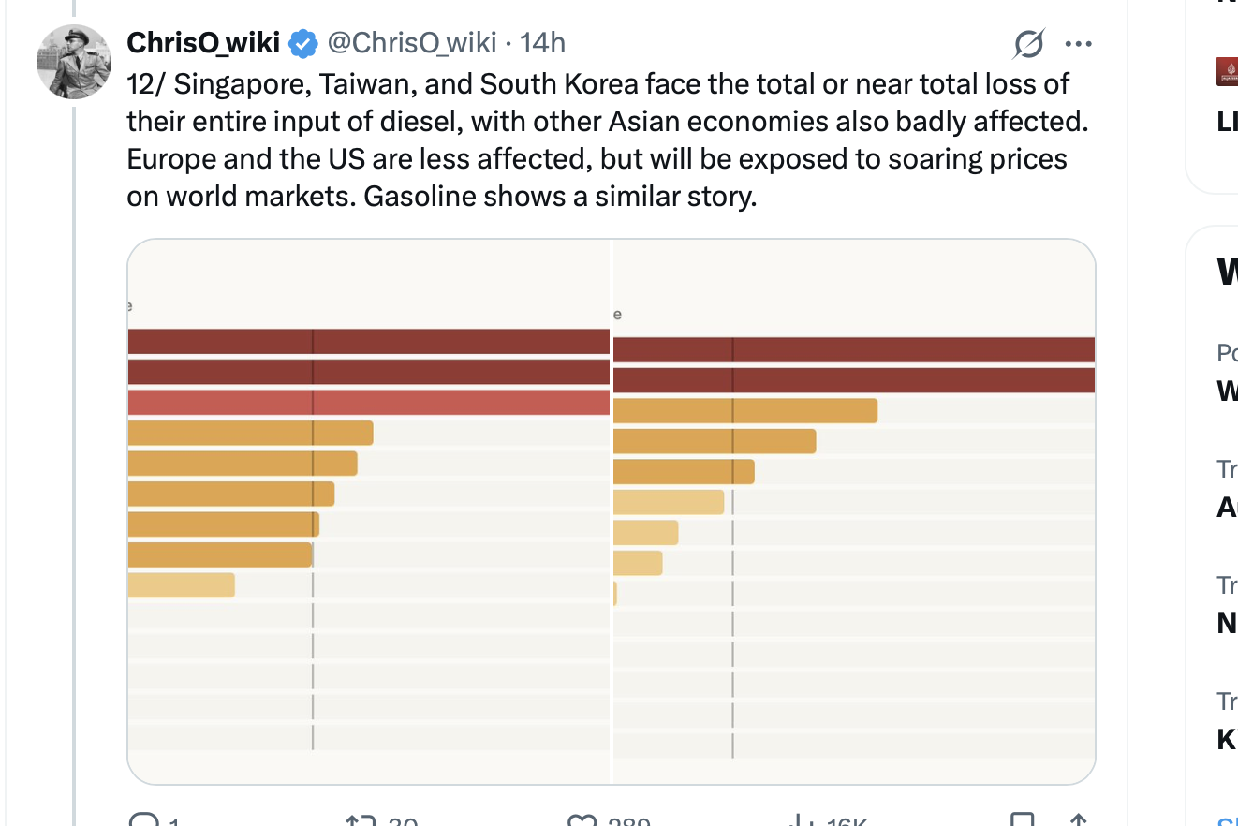1238x826 pixels.
Task: Click the ChrisO_wiki display name
Action: (203, 43)
